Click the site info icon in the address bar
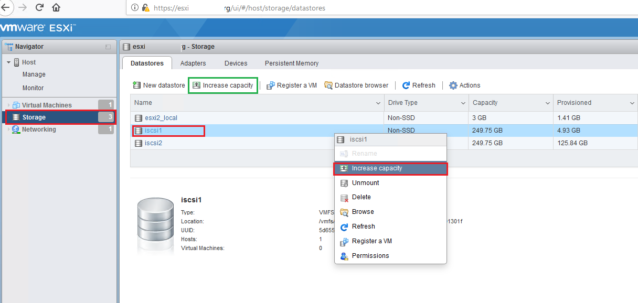The width and height of the screenshot is (638, 303). (135, 8)
